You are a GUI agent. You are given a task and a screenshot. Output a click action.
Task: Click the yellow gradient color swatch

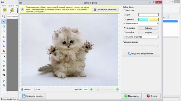[x=154, y=19]
